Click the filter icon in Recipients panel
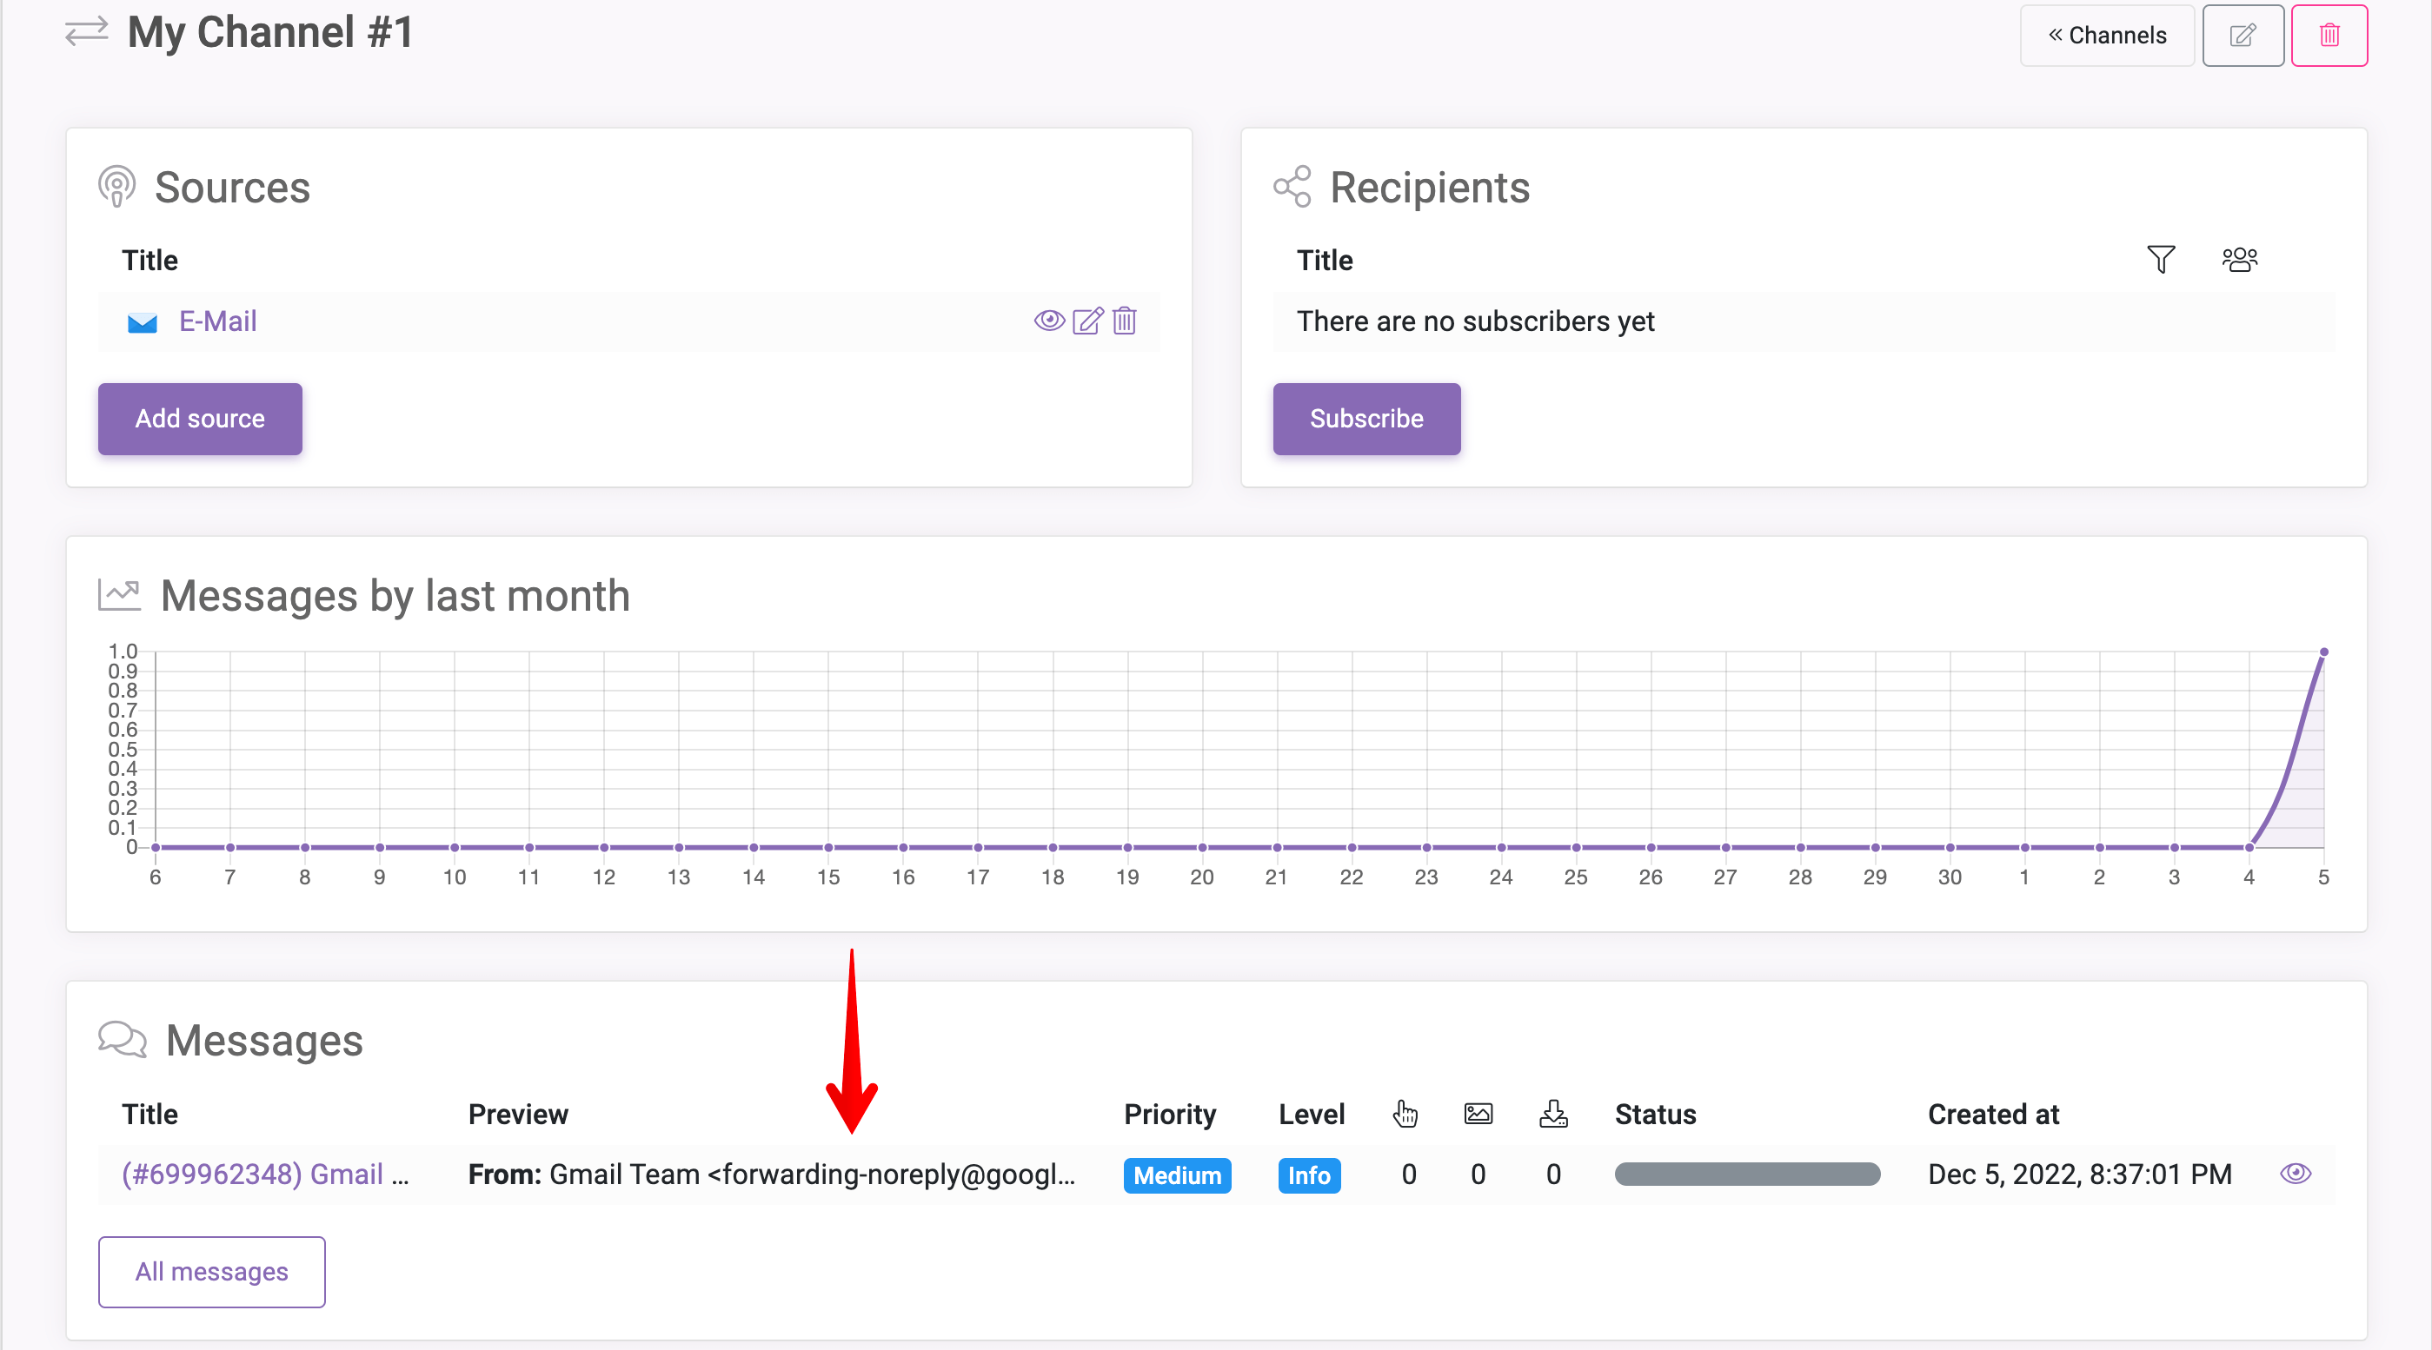 (x=2161, y=260)
